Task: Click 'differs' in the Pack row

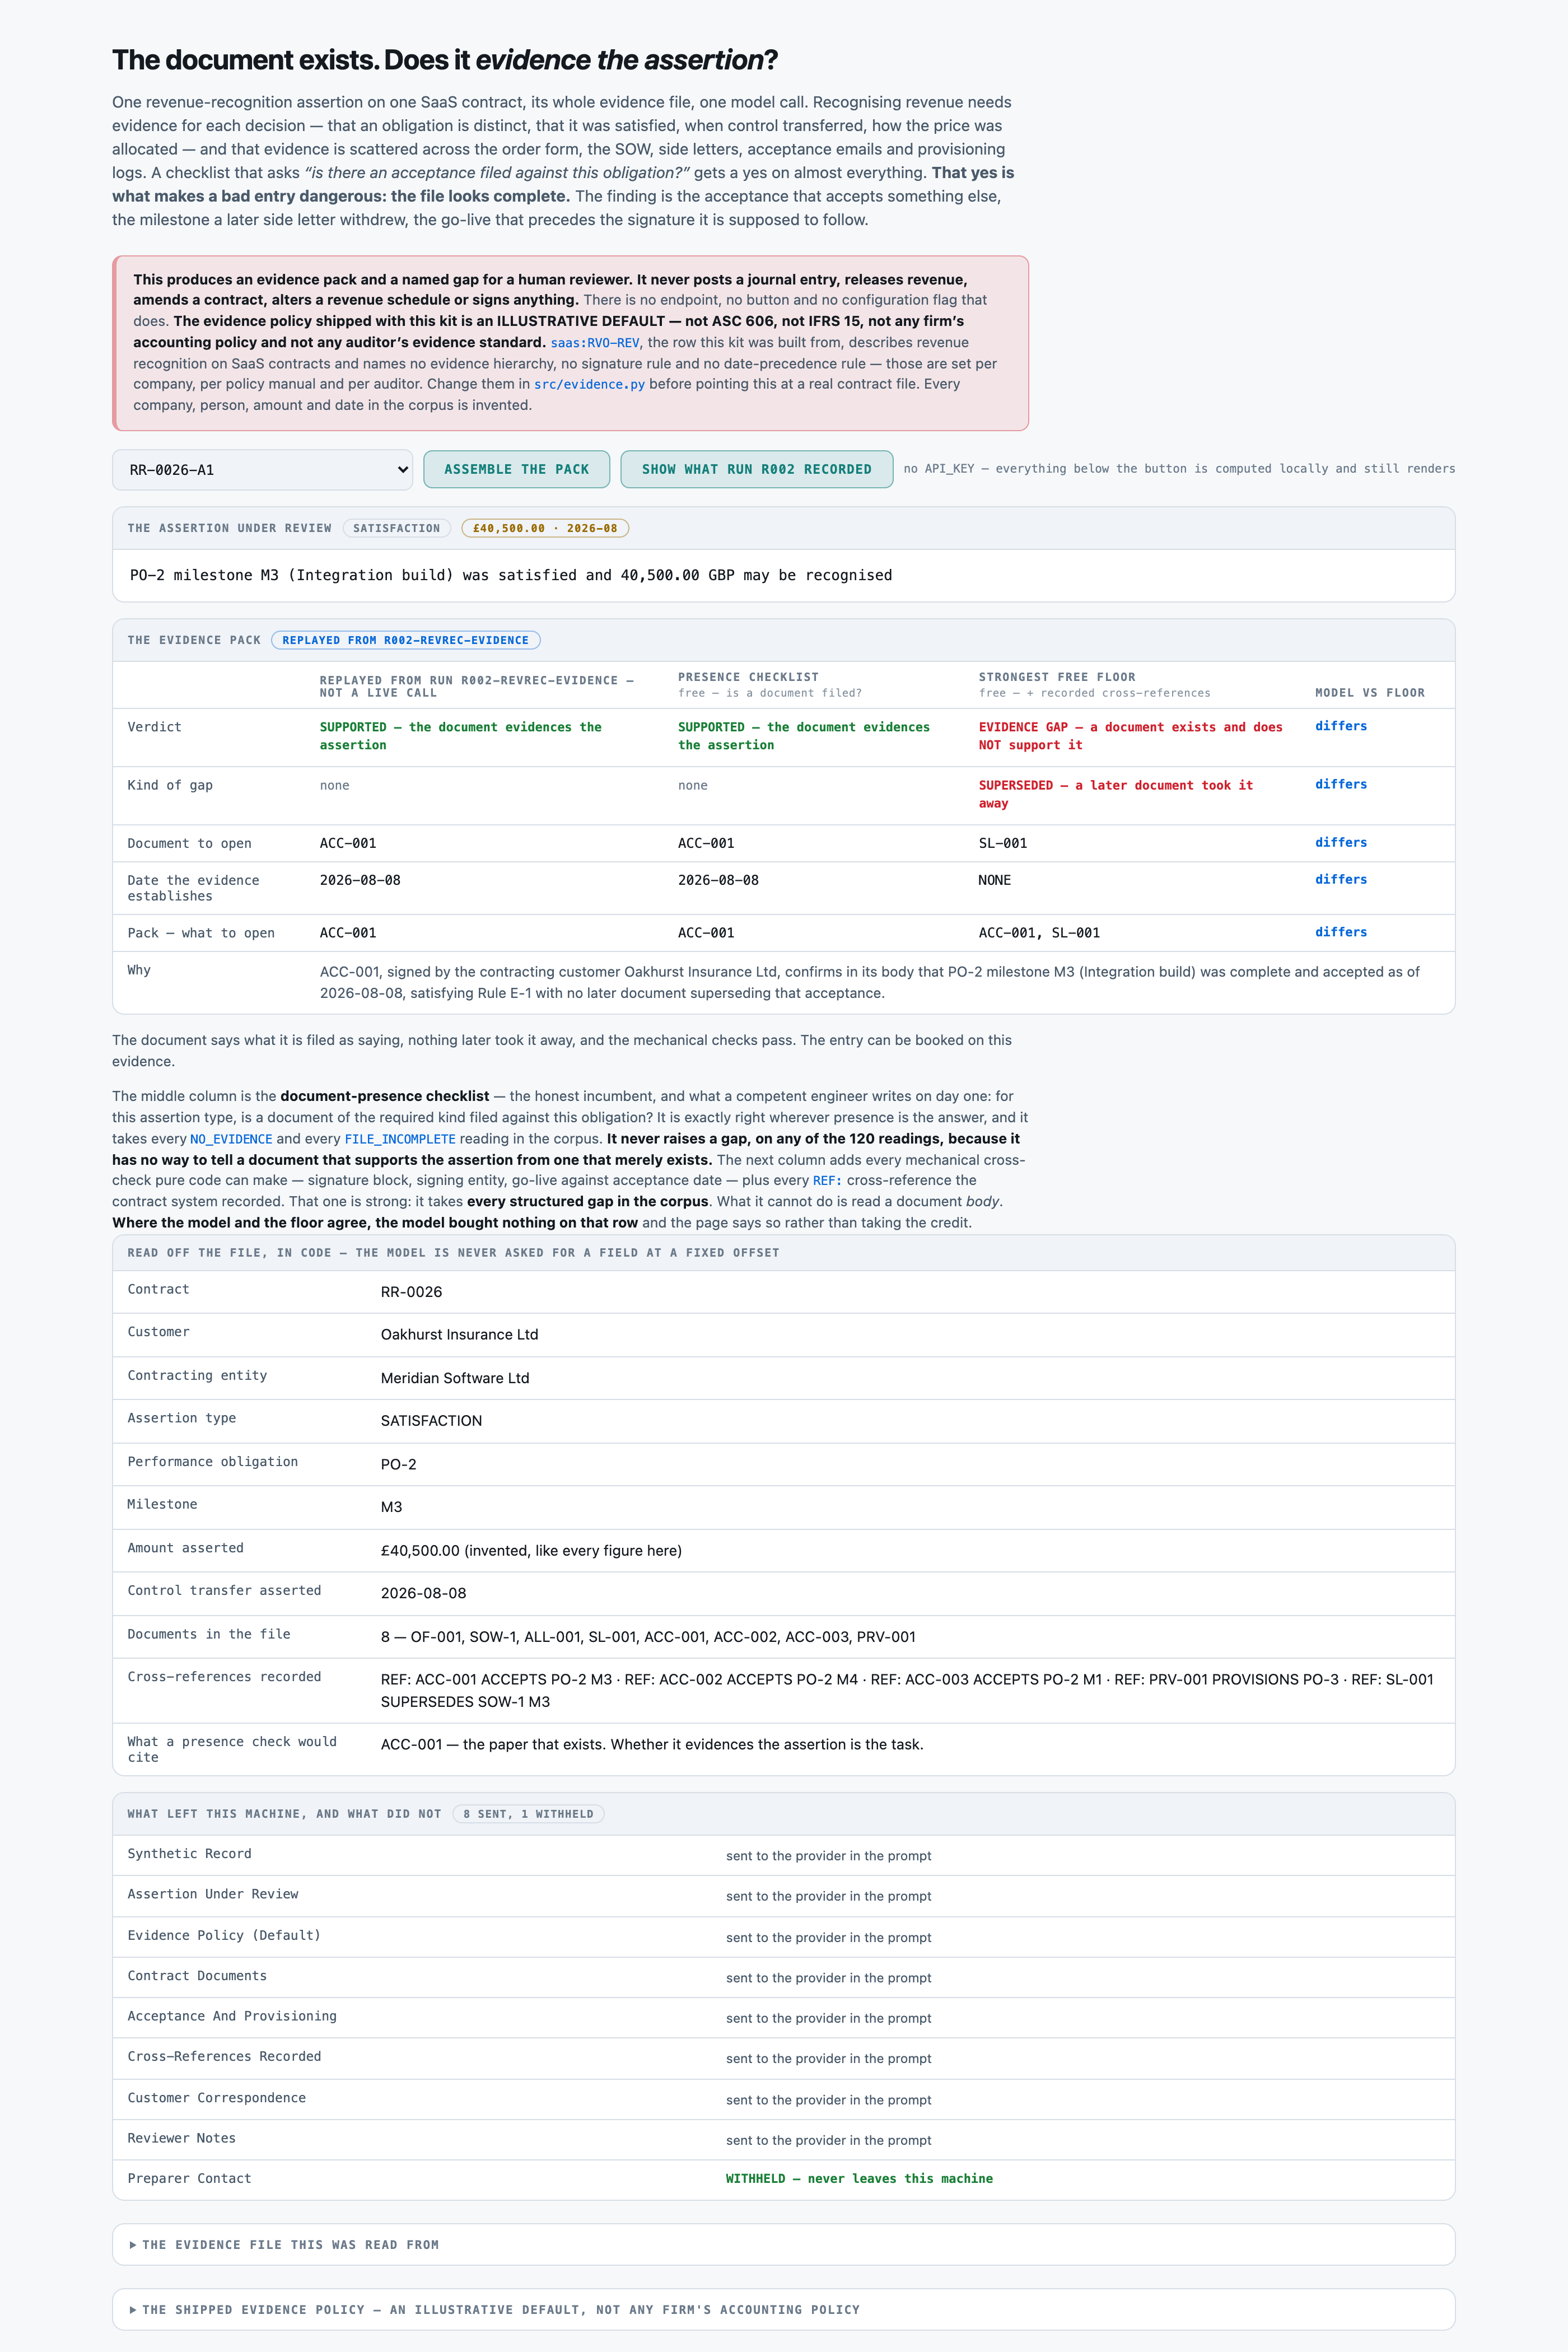Action: [x=1340, y=932]
